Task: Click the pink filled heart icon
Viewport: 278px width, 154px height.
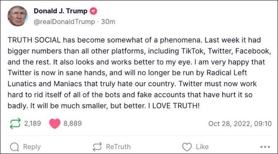Action: (55, 123)
